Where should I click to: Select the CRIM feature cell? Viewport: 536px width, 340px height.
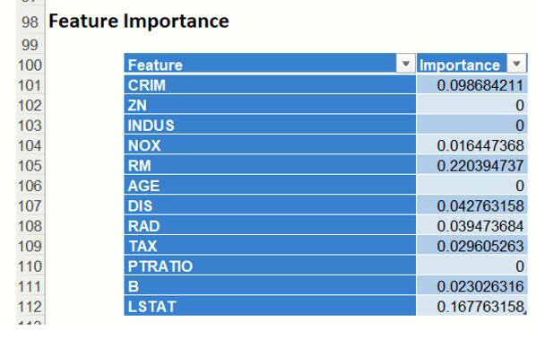point(270,85)
